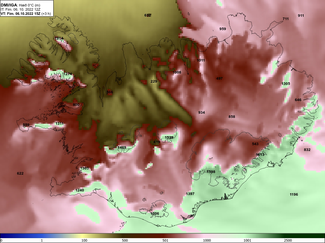
Task: Click the 1214 value in Westfjords
Action: (x=59, y=39)
